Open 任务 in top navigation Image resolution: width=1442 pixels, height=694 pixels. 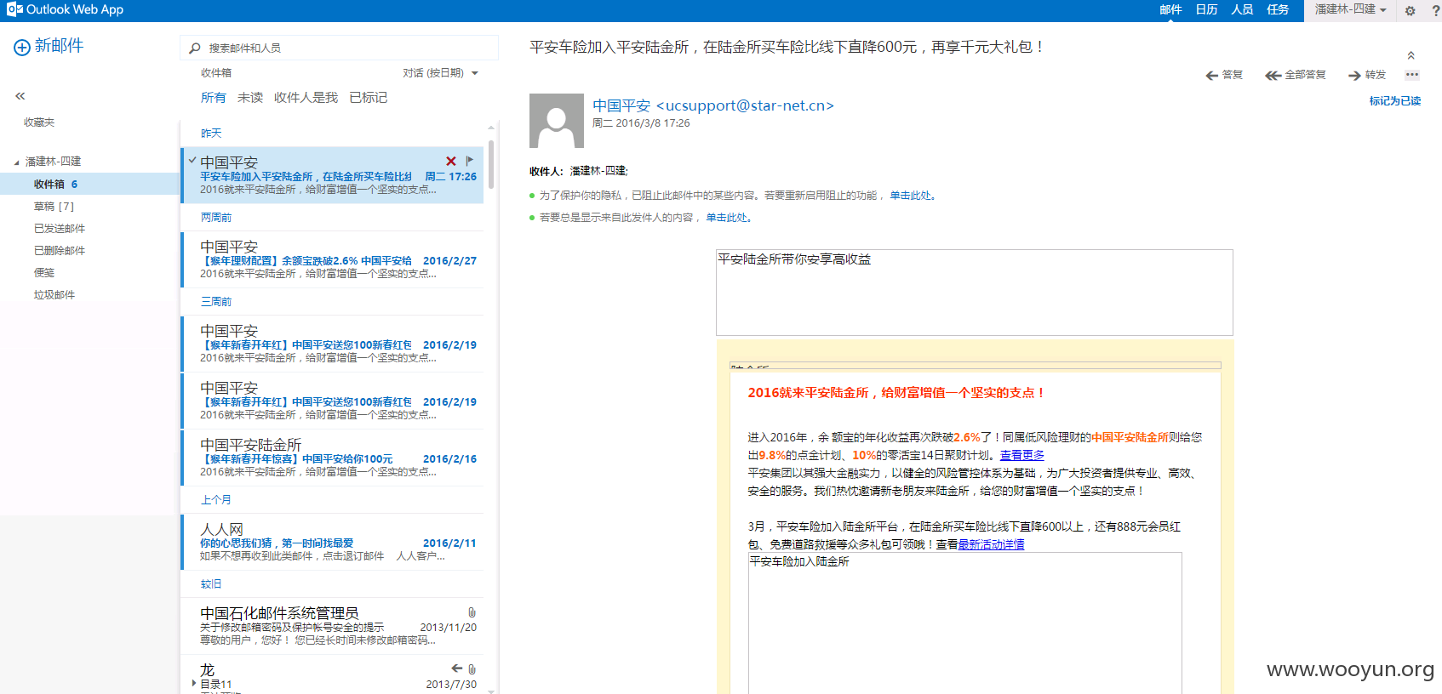1278,10
